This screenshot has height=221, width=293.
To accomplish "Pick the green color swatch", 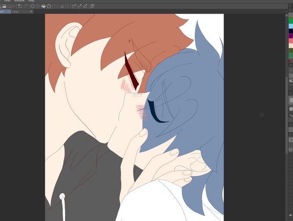I will [x=291, y=21].
